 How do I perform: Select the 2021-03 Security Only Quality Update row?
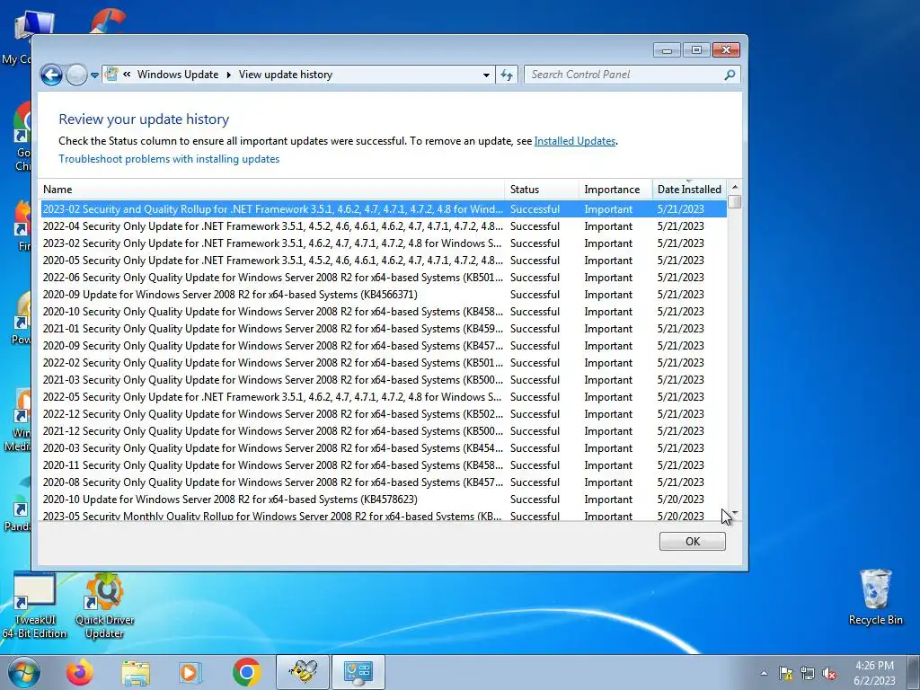(384, 380)
